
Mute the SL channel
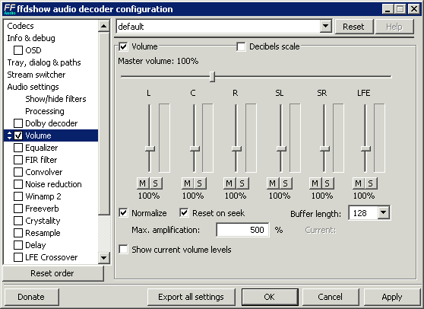pos(272,183)
